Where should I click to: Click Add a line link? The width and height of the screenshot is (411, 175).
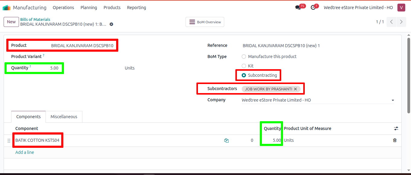click(x=25, y=152)
